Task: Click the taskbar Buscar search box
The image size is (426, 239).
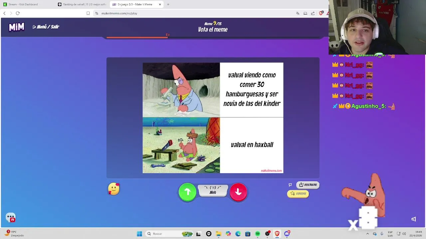Action: [169, 234]
